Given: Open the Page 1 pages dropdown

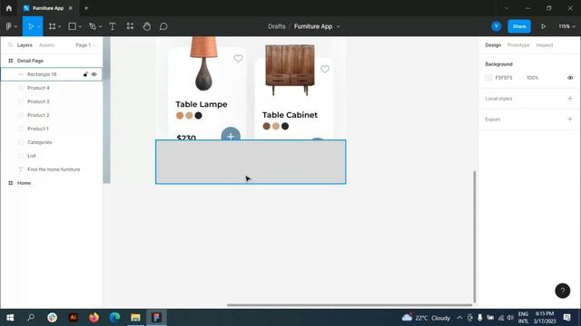Looking at the screenshot, I should click(x=85, y=45).
